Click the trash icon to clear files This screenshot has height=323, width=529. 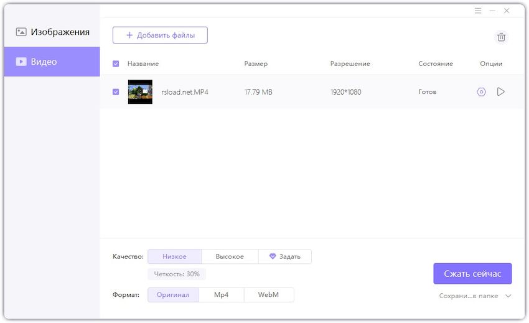(x=501, y=37)
